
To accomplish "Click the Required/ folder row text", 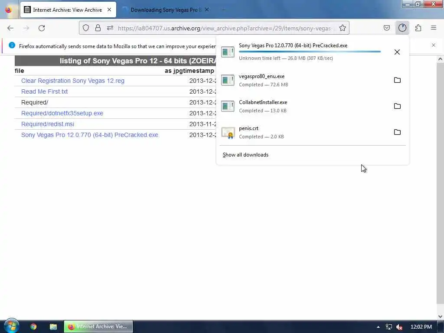I will tap(35, 102).
